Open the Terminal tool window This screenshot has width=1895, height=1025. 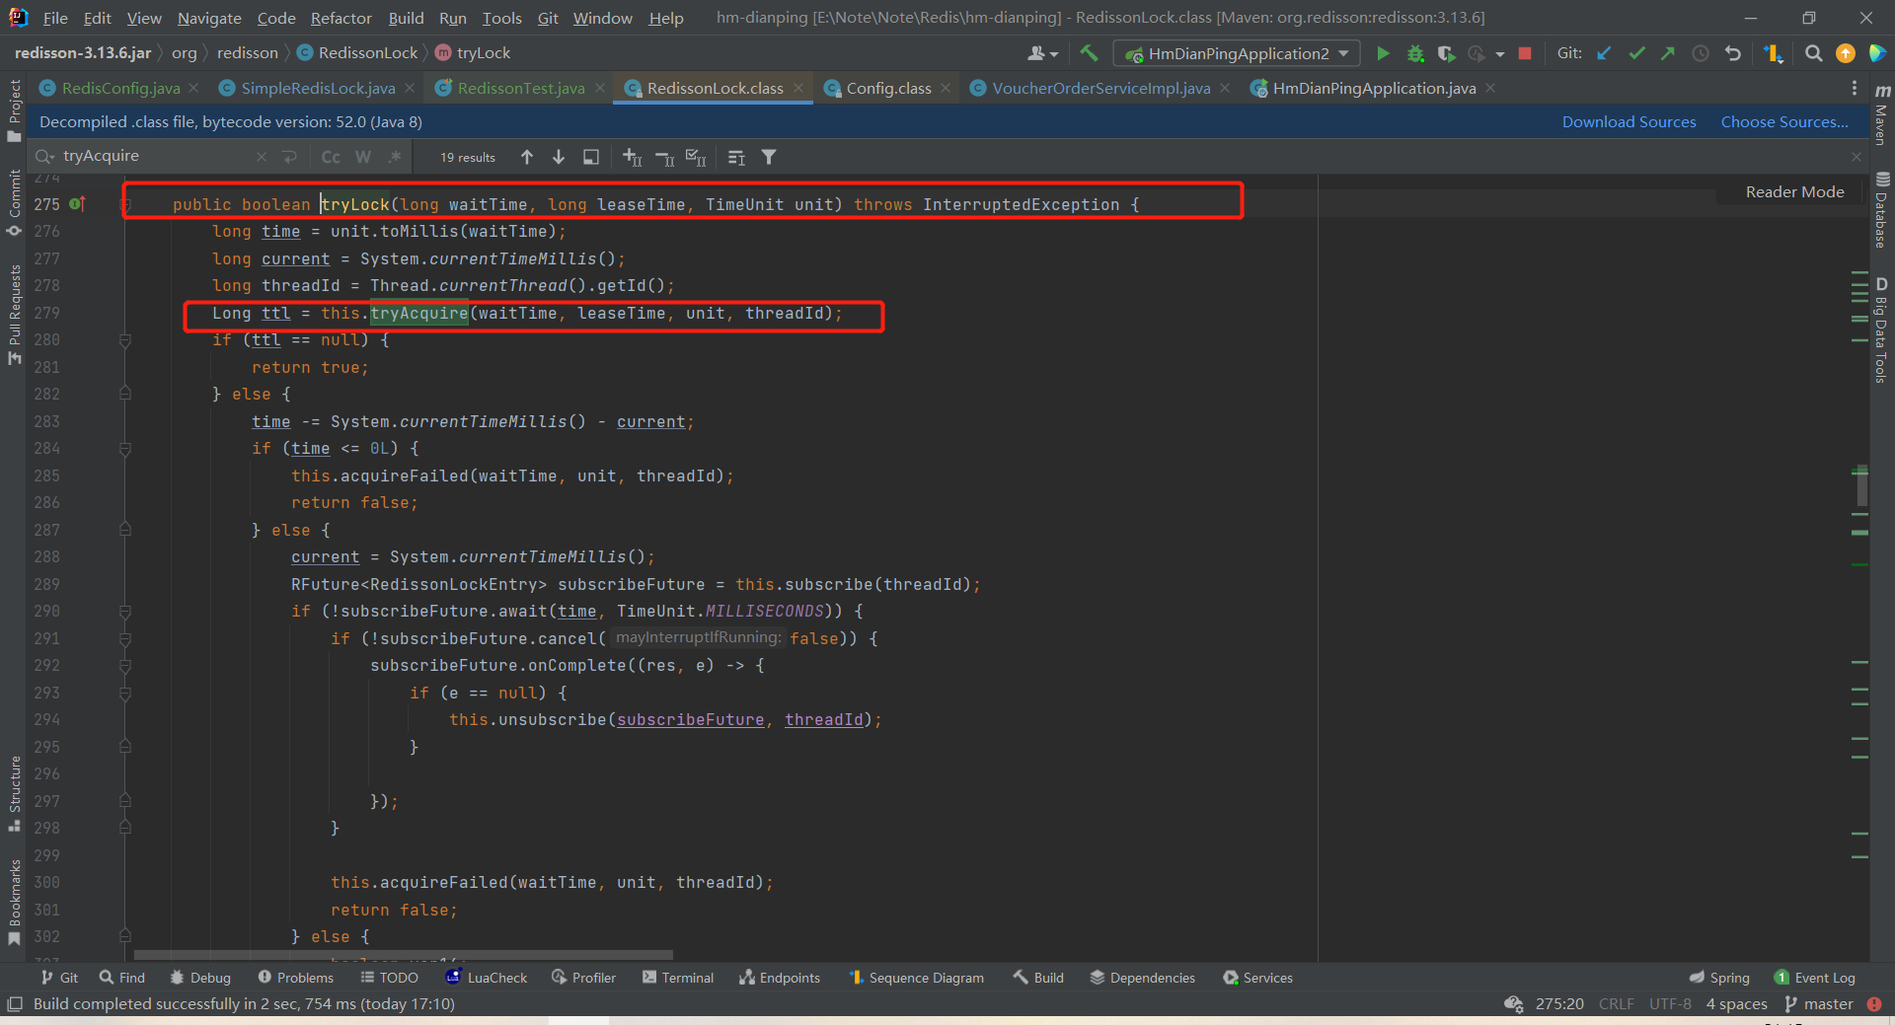pos(677,978)
